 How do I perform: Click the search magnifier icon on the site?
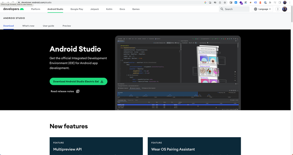point(222,9)
